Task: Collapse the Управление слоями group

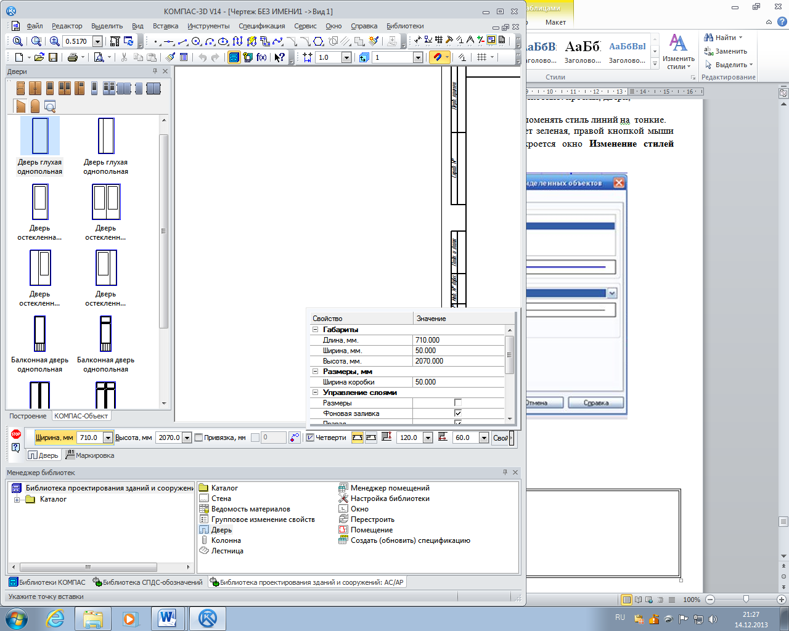Action: point(315,393)
